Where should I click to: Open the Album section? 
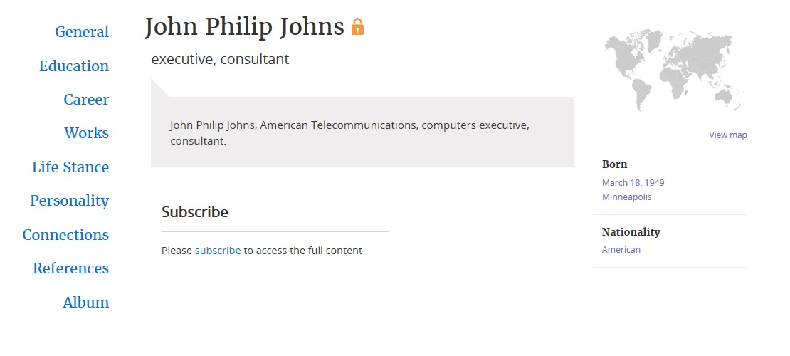click(x=85, y=302)
